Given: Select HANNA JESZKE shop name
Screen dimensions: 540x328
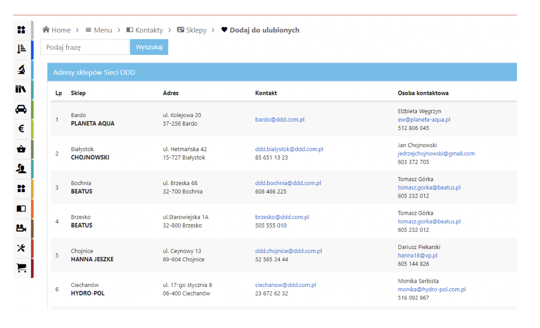Looking at the screenshot, I should point(92,260).
